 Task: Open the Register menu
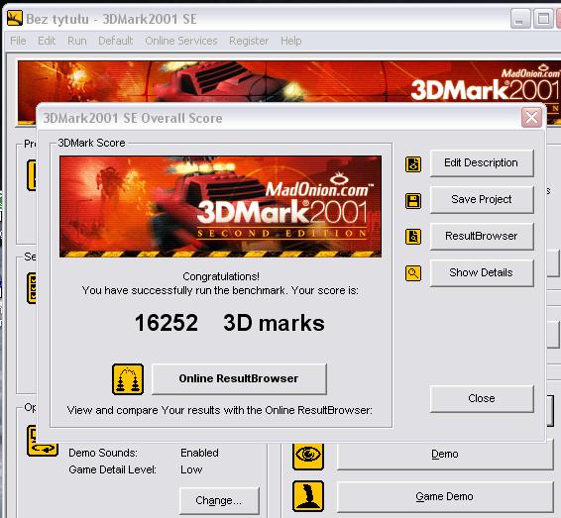(x=249, y=41)
